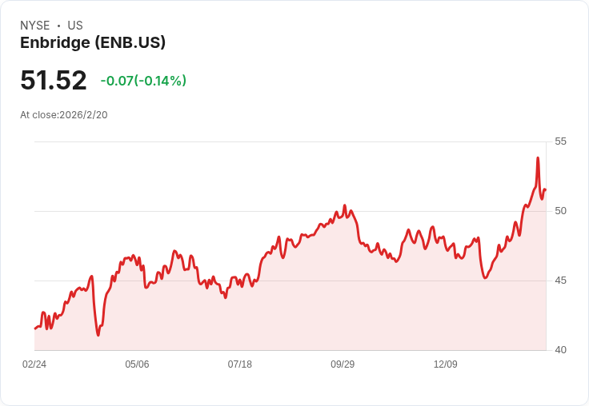This screenshot has width=589, height=406.
Task: Click the left starting point of the price line
Action: [35, 328]
